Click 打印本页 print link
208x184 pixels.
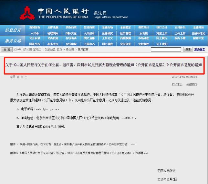[x=177, y=84]
